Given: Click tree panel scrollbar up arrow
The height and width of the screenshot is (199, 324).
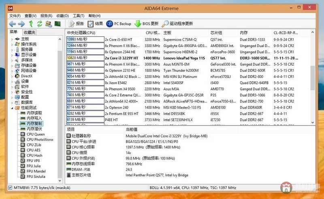Looking at the screenshot, I should (60, 39).
